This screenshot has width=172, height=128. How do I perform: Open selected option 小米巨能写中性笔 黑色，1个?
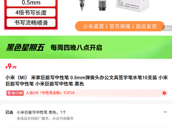click(x=41, y=112)
